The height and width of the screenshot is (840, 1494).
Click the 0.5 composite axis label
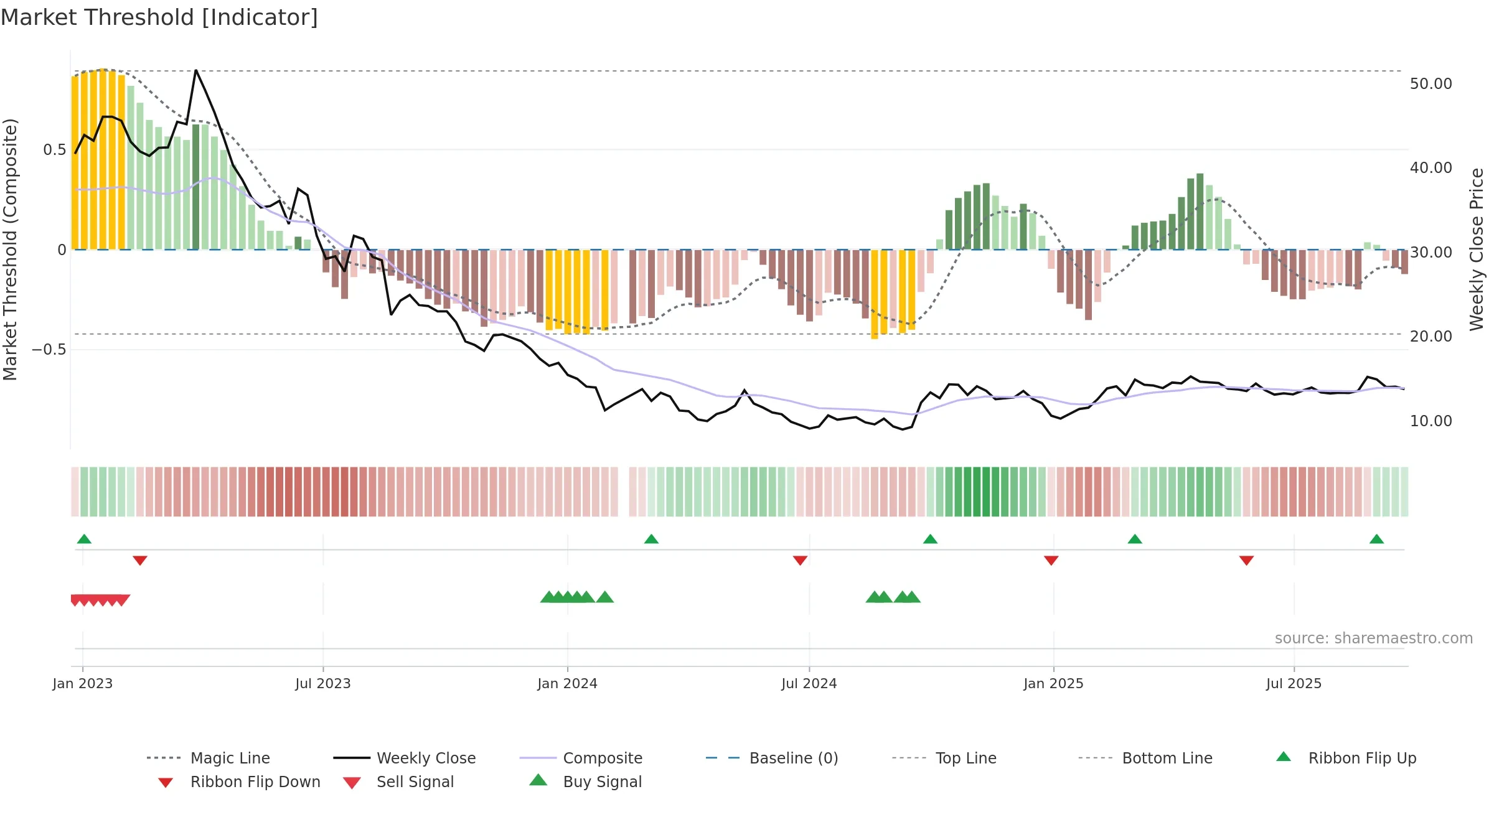point(55,149)
